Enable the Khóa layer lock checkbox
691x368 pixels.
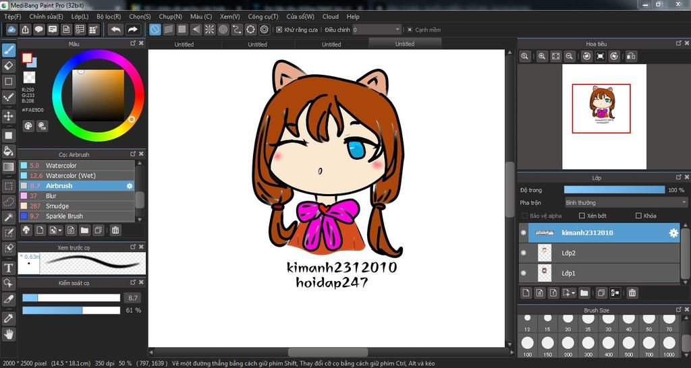(638, 216)
